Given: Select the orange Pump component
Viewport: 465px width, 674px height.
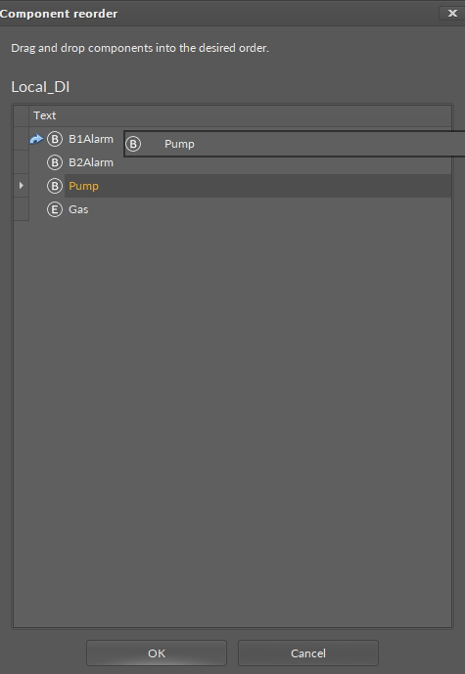Looking at the screenshot, I should [83, 186].
